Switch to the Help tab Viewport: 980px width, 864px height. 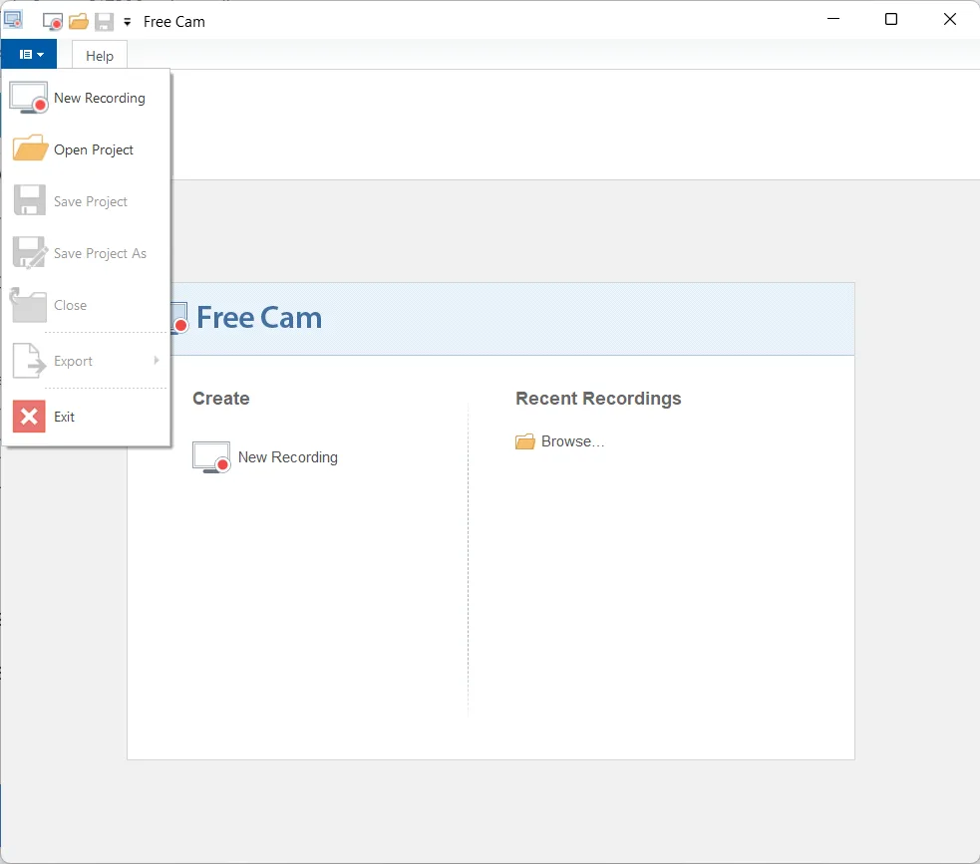(x=99, y=56)
